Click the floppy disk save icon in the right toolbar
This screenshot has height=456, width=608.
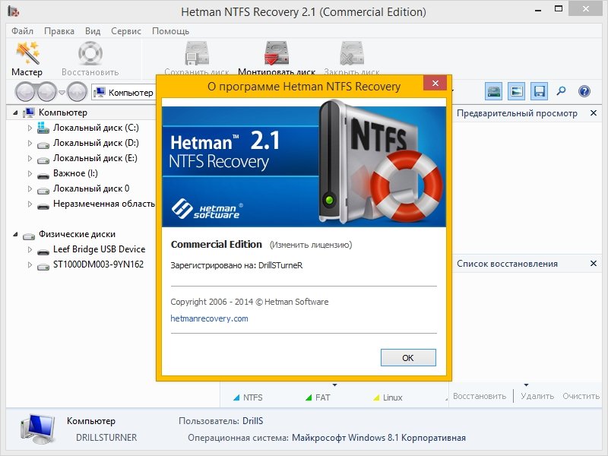point(540,91)
